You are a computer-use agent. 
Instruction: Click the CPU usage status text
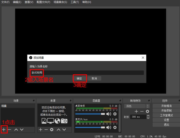153,137
